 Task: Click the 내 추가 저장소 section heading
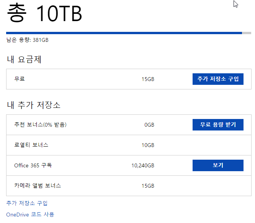(x=34, y=105)
